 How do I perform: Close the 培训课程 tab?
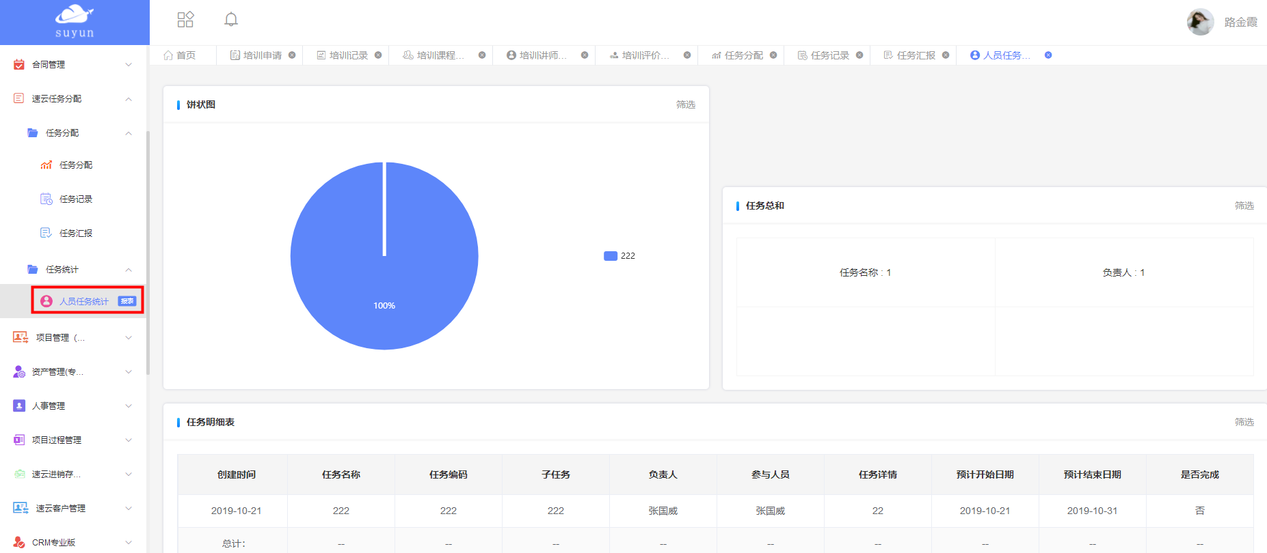click(x=482, y=55)
